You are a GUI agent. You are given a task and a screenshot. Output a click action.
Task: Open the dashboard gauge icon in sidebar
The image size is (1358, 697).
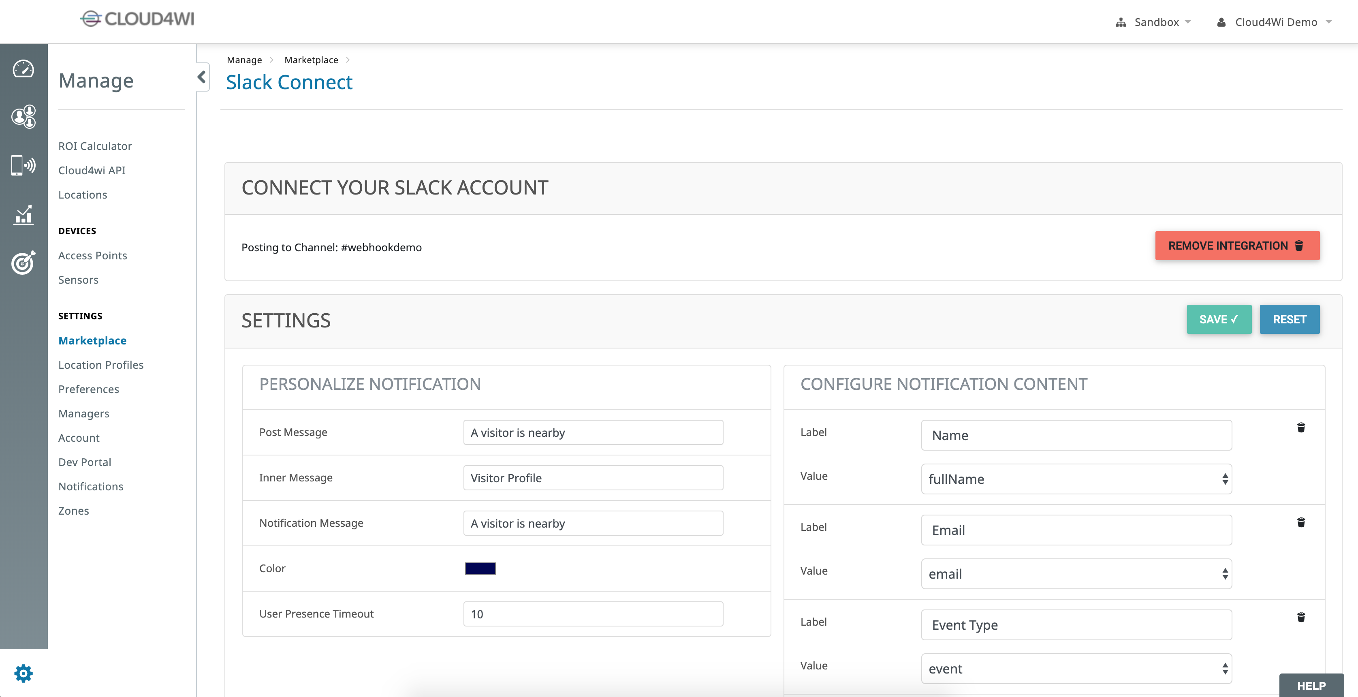click(23, 68)
